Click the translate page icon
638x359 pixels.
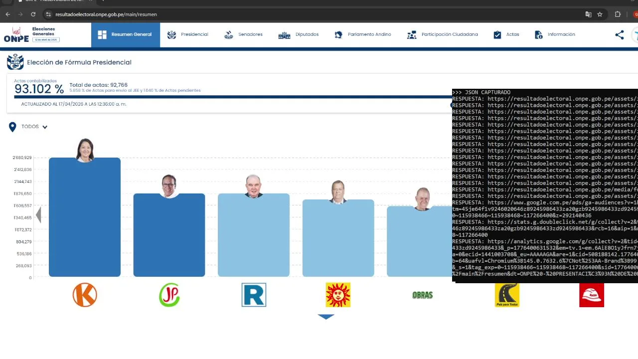(589, 14)
